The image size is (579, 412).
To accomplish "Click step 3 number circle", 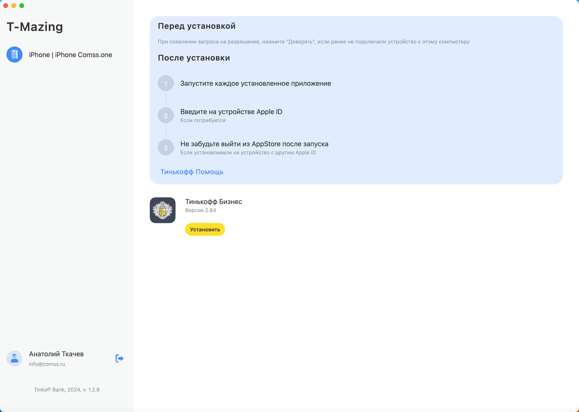I will coord(166,148).
